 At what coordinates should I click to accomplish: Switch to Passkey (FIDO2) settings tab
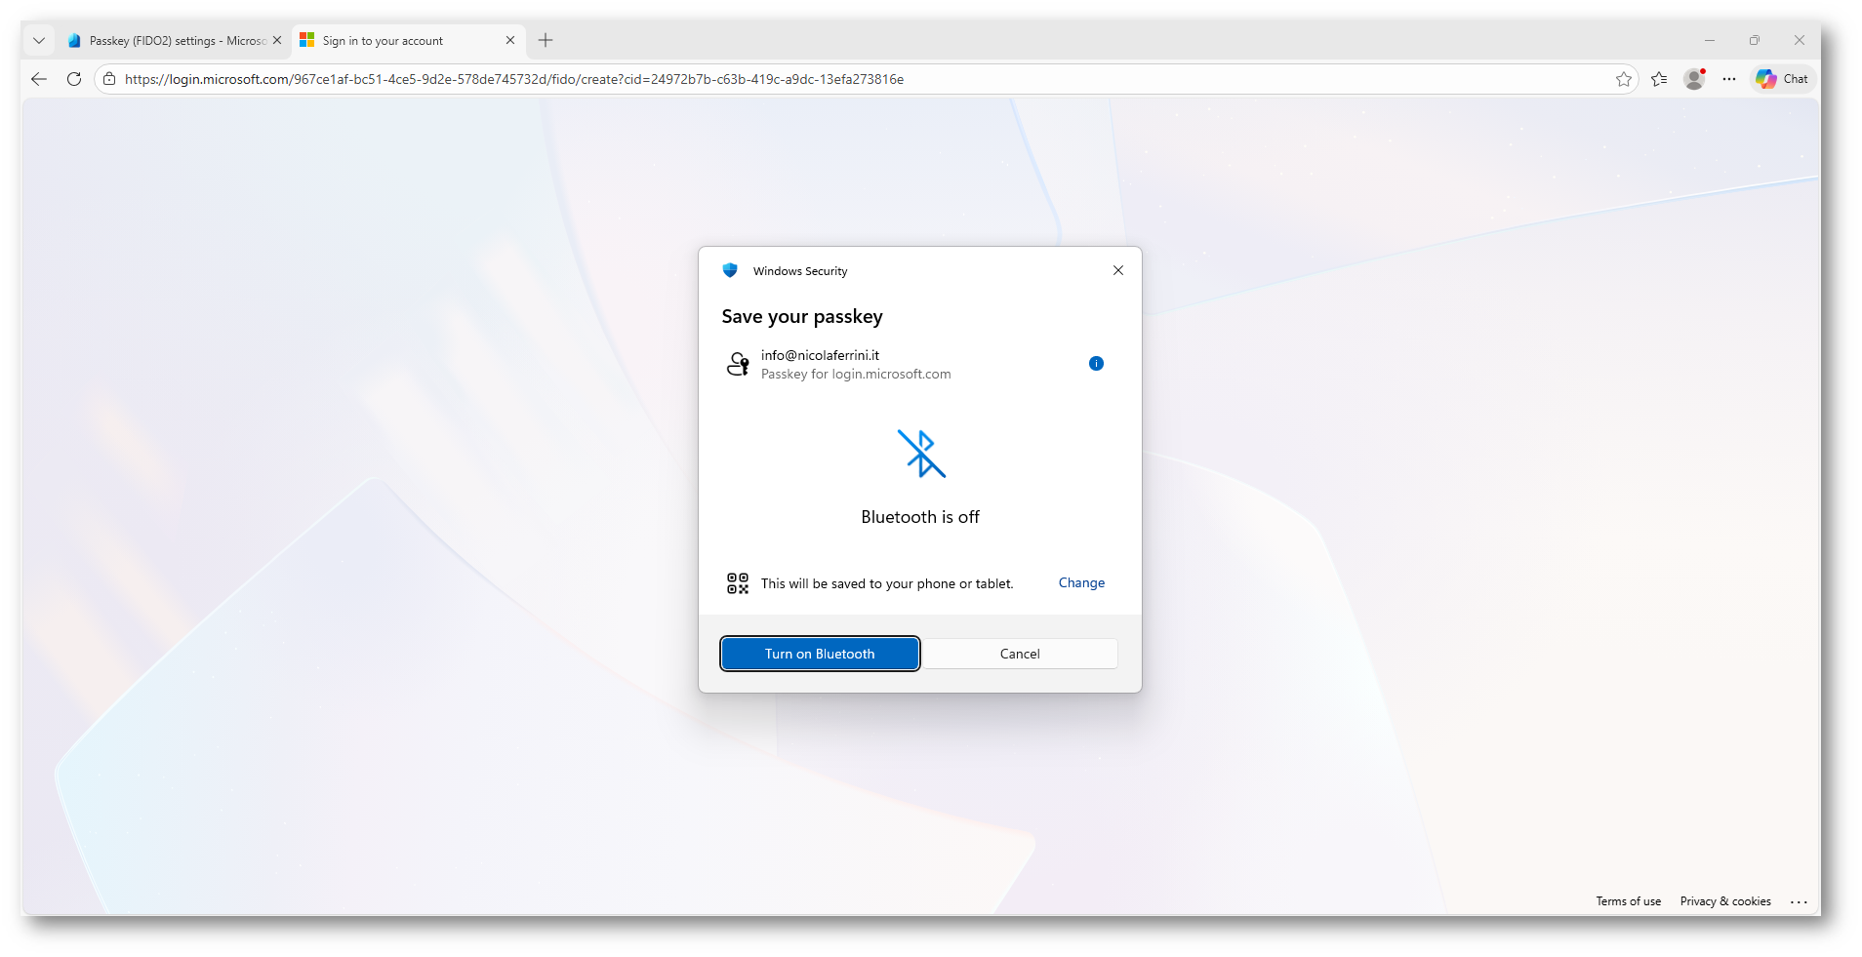point(168,41)
